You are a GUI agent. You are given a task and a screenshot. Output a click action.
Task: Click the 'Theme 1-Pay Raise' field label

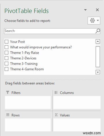[x=24, y=53]
